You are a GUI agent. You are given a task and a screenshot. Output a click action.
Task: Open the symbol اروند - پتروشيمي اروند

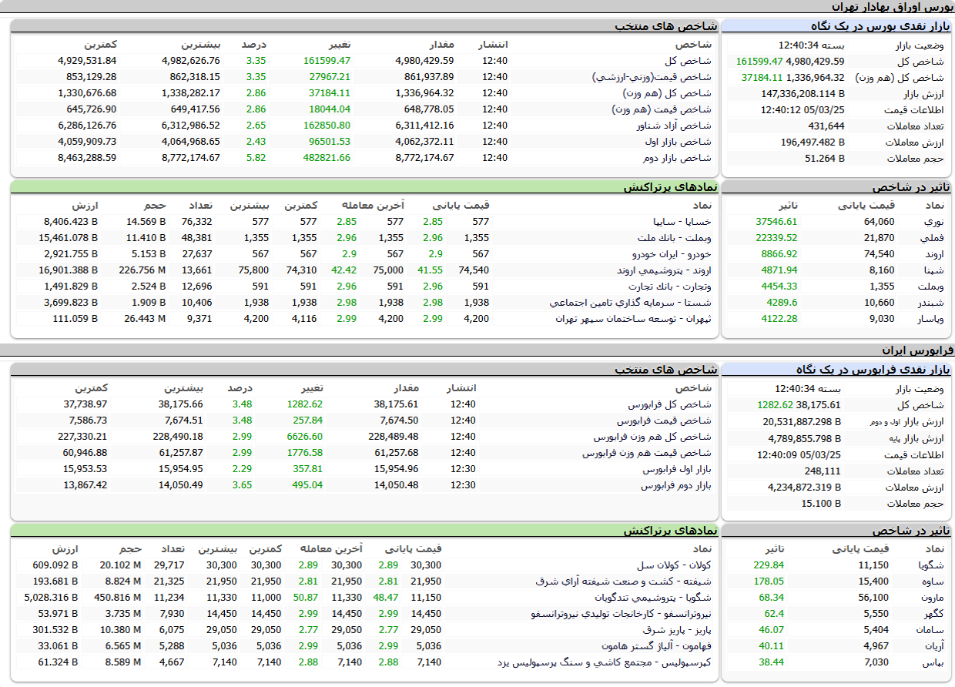[x=665, y=270]
